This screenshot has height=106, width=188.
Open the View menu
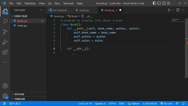click(42, 3)
